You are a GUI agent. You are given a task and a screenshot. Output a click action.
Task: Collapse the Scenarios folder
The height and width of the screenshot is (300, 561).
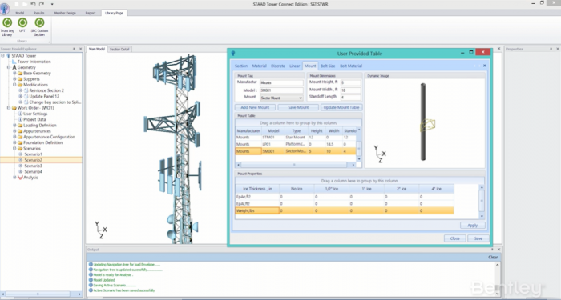(14, 149)
